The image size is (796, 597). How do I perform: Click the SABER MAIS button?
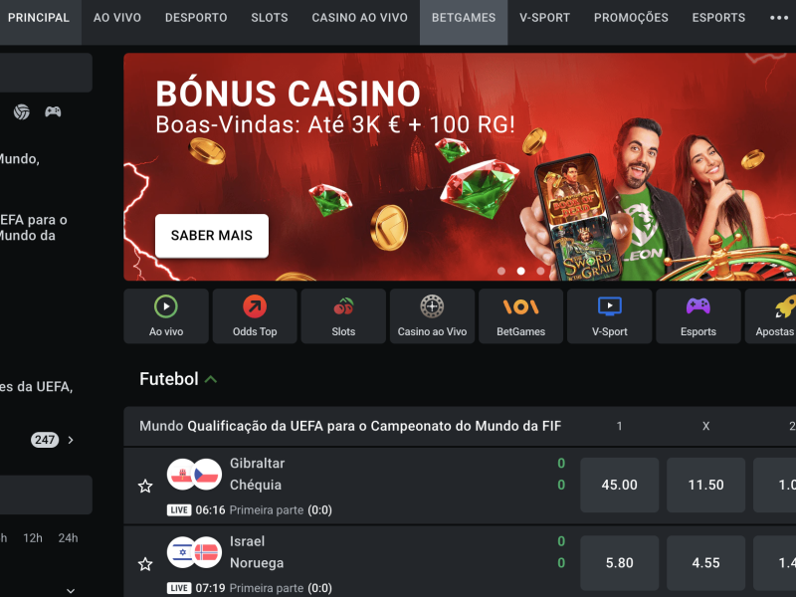pos(212,236)
